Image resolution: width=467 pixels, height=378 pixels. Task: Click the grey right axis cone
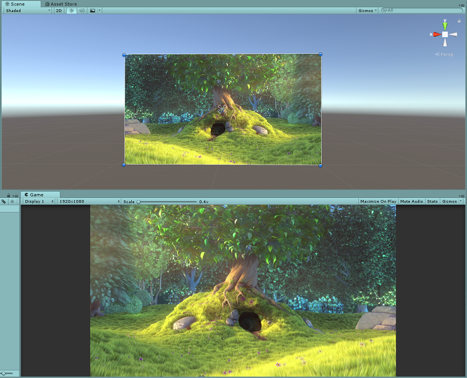453,34
